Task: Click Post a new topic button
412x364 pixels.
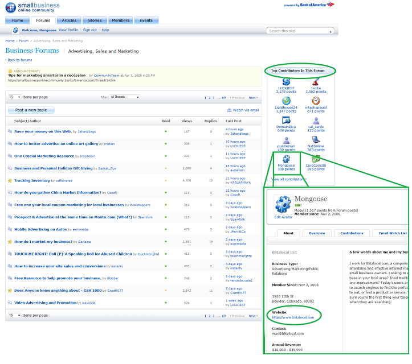Action: (31, 110)
